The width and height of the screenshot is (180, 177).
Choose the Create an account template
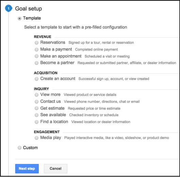(36, 79)
